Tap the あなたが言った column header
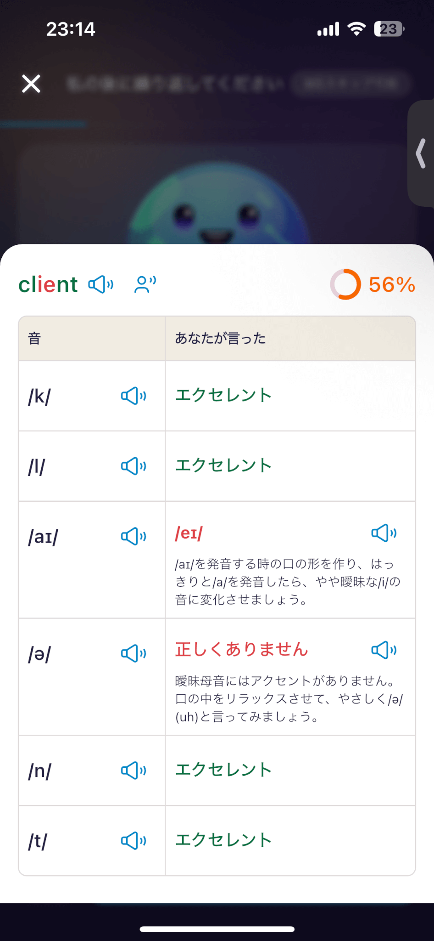This screenshot has width=434, height=941. [220, 339]
